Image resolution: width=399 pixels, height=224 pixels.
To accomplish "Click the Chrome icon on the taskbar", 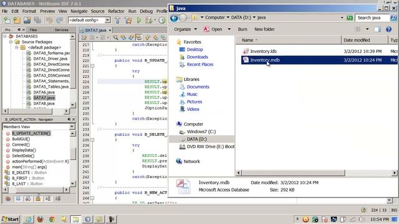I will 52,219.
